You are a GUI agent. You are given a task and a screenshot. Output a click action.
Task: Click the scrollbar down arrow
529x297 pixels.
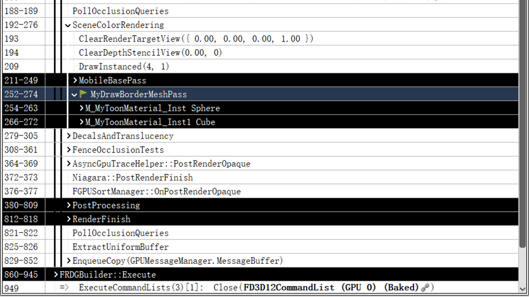pyautogui.click(x=523, y=289)
